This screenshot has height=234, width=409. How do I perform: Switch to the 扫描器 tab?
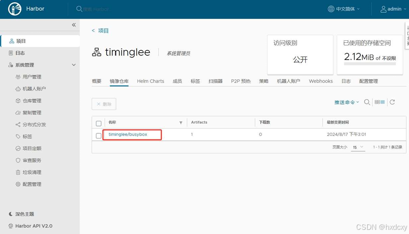pos(216,81)
